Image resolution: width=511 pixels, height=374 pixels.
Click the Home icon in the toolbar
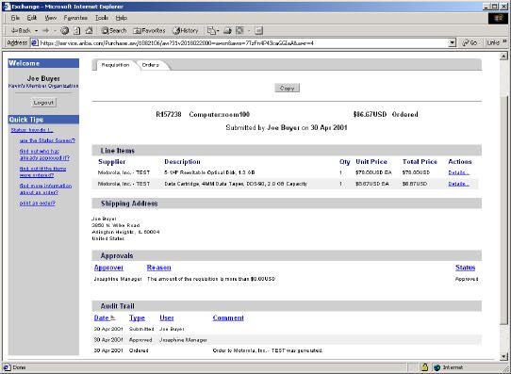(89, 30)
